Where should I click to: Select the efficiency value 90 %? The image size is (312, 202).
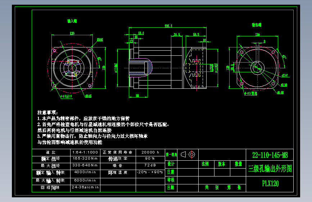tap(150, 159)
